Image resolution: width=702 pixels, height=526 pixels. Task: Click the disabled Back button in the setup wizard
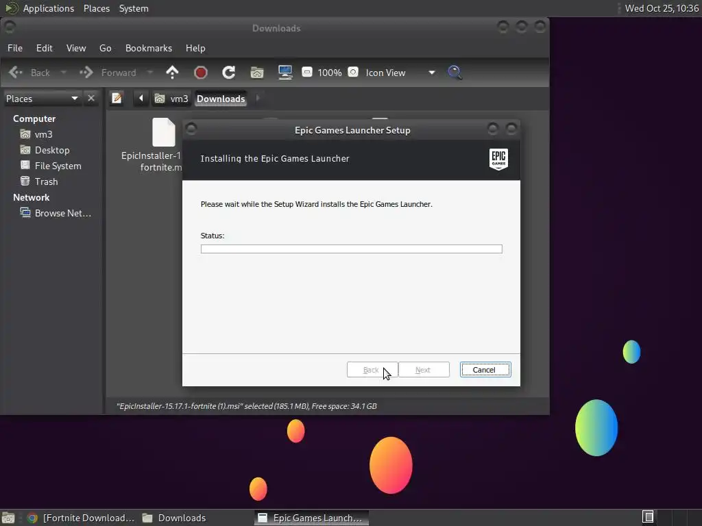372,369
